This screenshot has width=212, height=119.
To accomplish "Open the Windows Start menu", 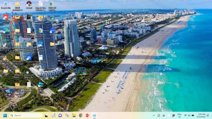I will tap(5, 115).
